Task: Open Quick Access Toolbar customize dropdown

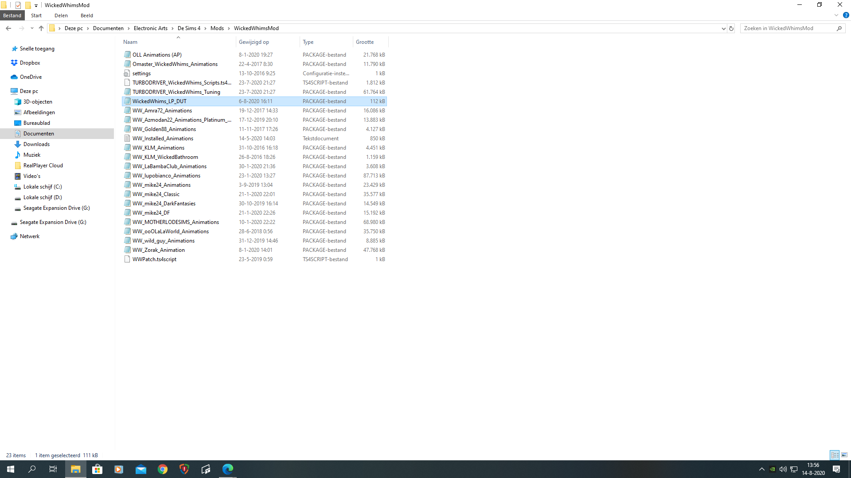Action: [36, 5]
